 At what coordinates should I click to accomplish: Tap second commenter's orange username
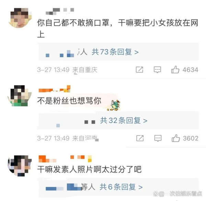coord(55,89)
